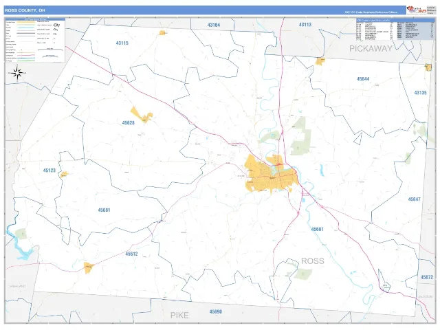The image size is (440, 330).
Task: Click ZIP code label 45628
Action: [x=129, y=122]
